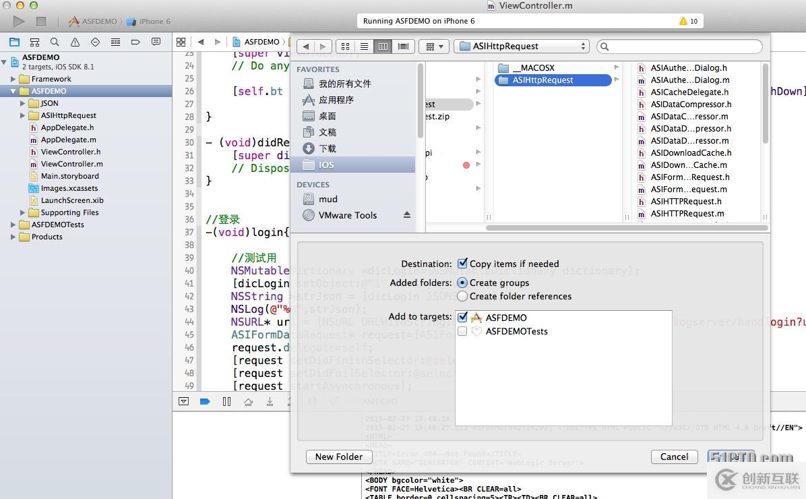Click the related items grid icon in jump bar

click(x=181, y=42)
